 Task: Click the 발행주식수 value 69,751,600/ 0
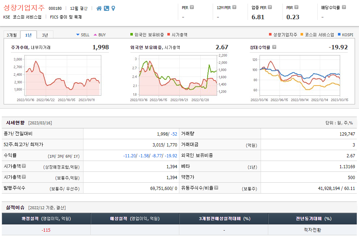[164, 189]
